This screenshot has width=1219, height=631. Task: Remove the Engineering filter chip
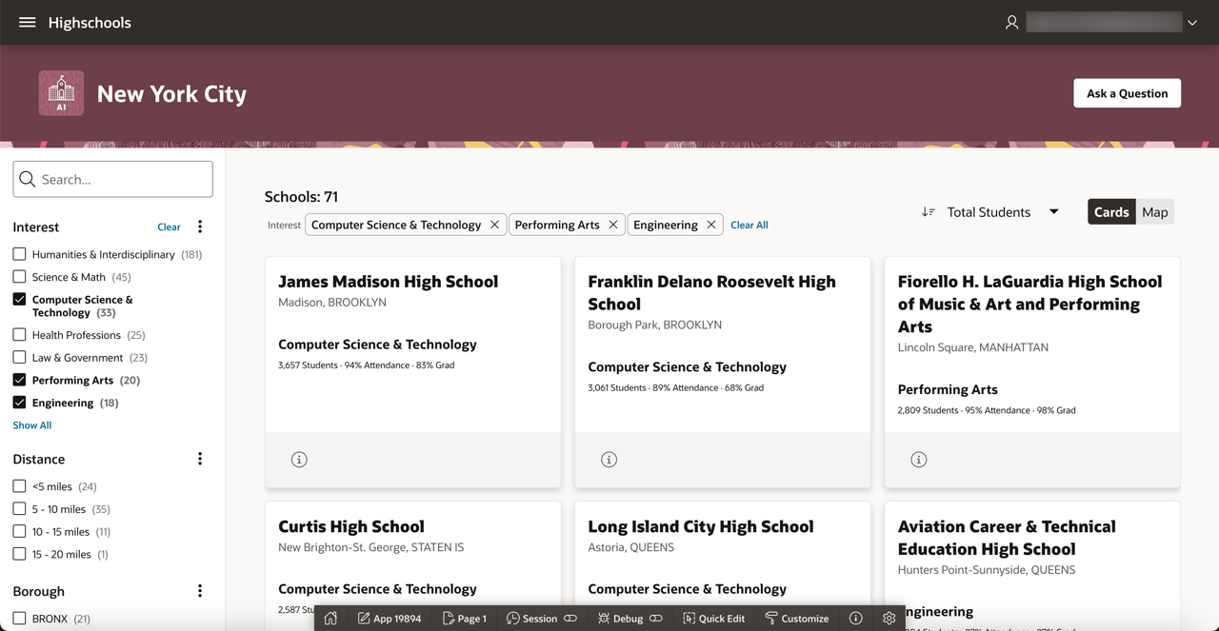click(710, 225)
